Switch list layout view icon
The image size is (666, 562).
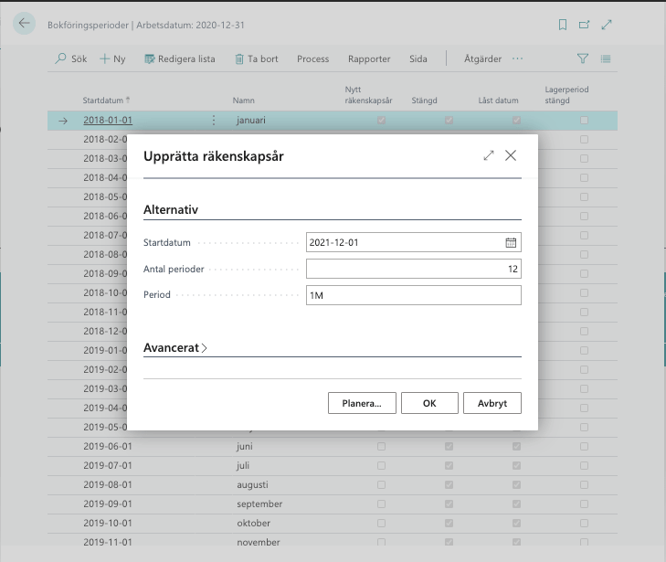[606, 58]
